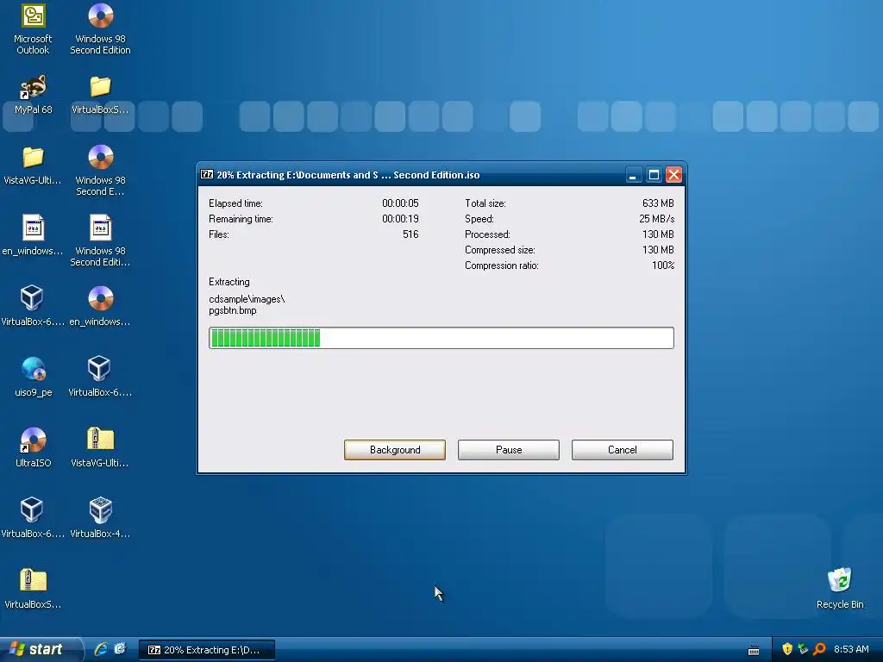Click the Compression ratio value 100%

point(663,265)
